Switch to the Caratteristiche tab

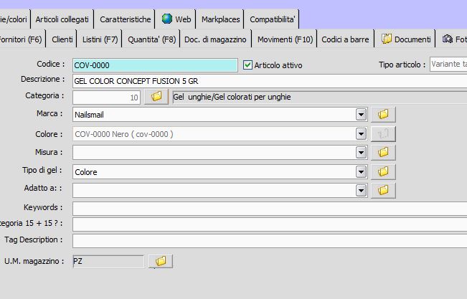(x=125, y=19)
